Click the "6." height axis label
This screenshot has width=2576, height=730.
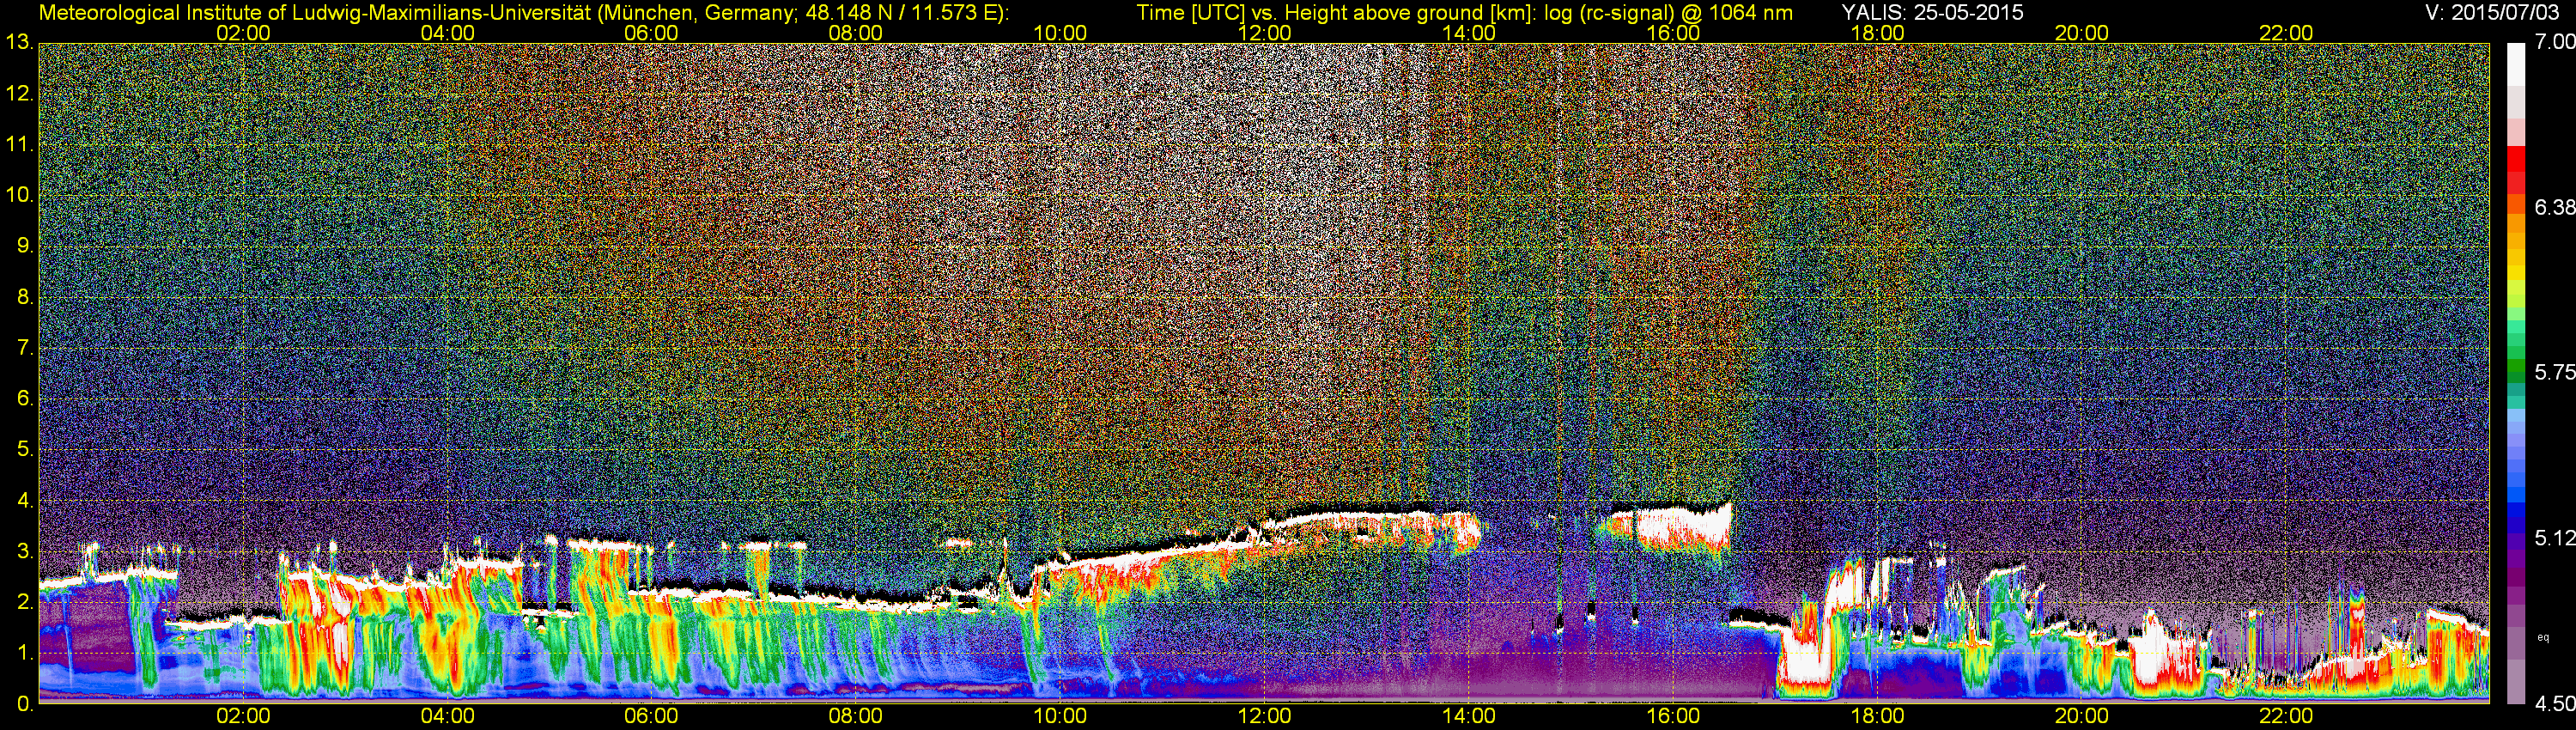click(x=25, y=398)
